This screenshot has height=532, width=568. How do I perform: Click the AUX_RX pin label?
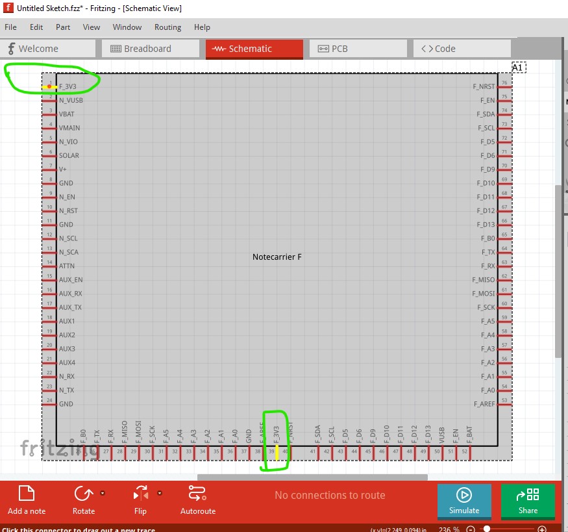tap(71, 293)
